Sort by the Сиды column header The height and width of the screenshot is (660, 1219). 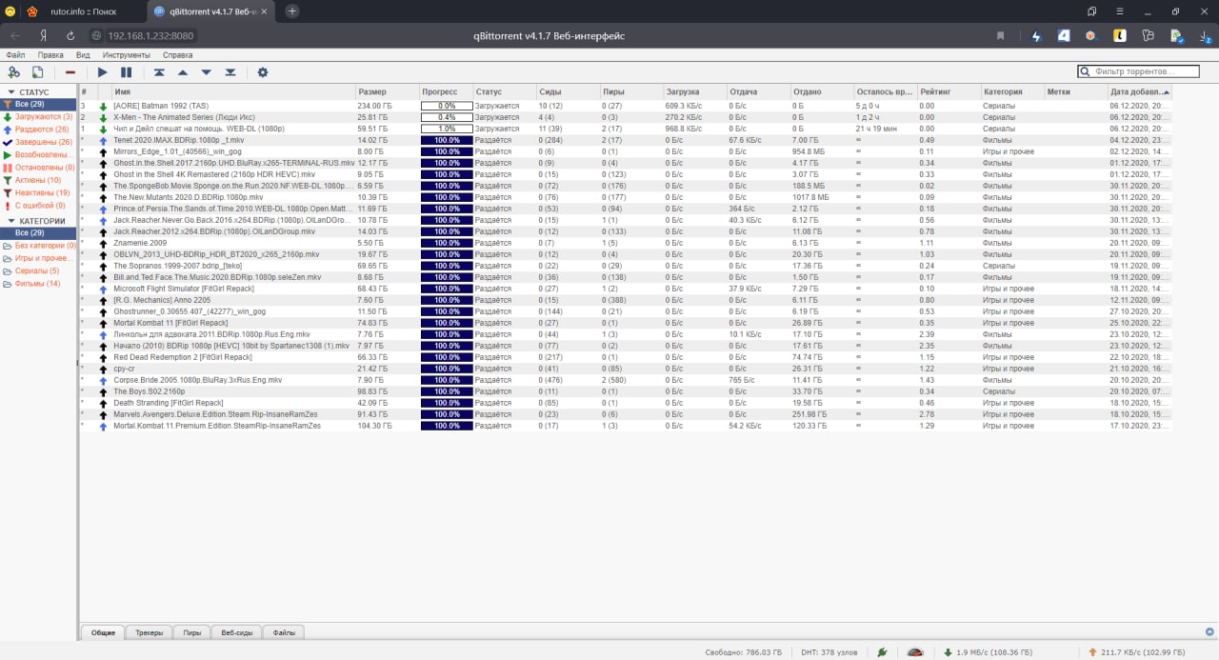567,91
